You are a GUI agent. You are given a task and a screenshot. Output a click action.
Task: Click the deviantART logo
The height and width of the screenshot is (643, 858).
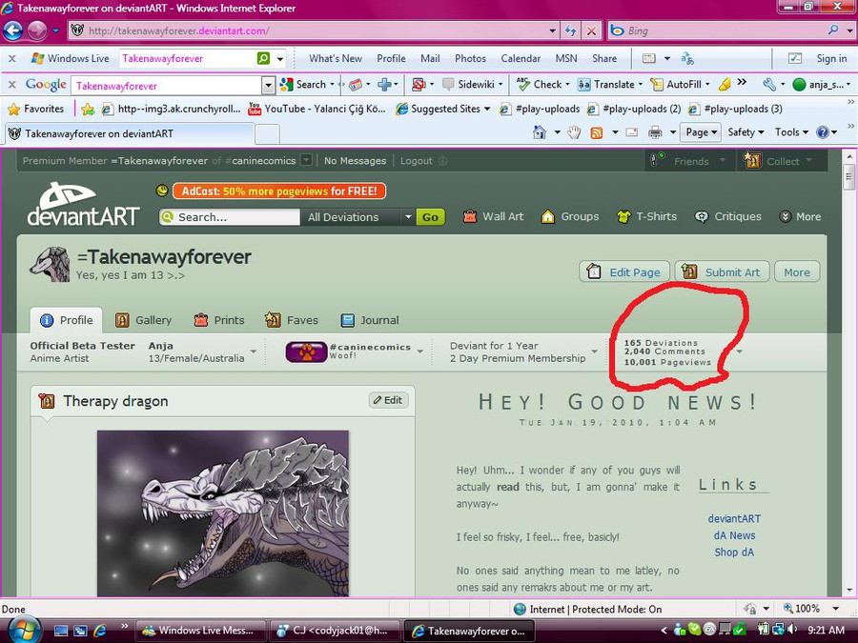click(83, 204)
